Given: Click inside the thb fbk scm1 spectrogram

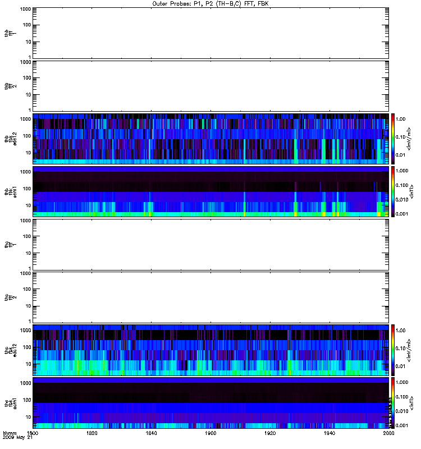Looking at the screenshot, I should 210,191.
